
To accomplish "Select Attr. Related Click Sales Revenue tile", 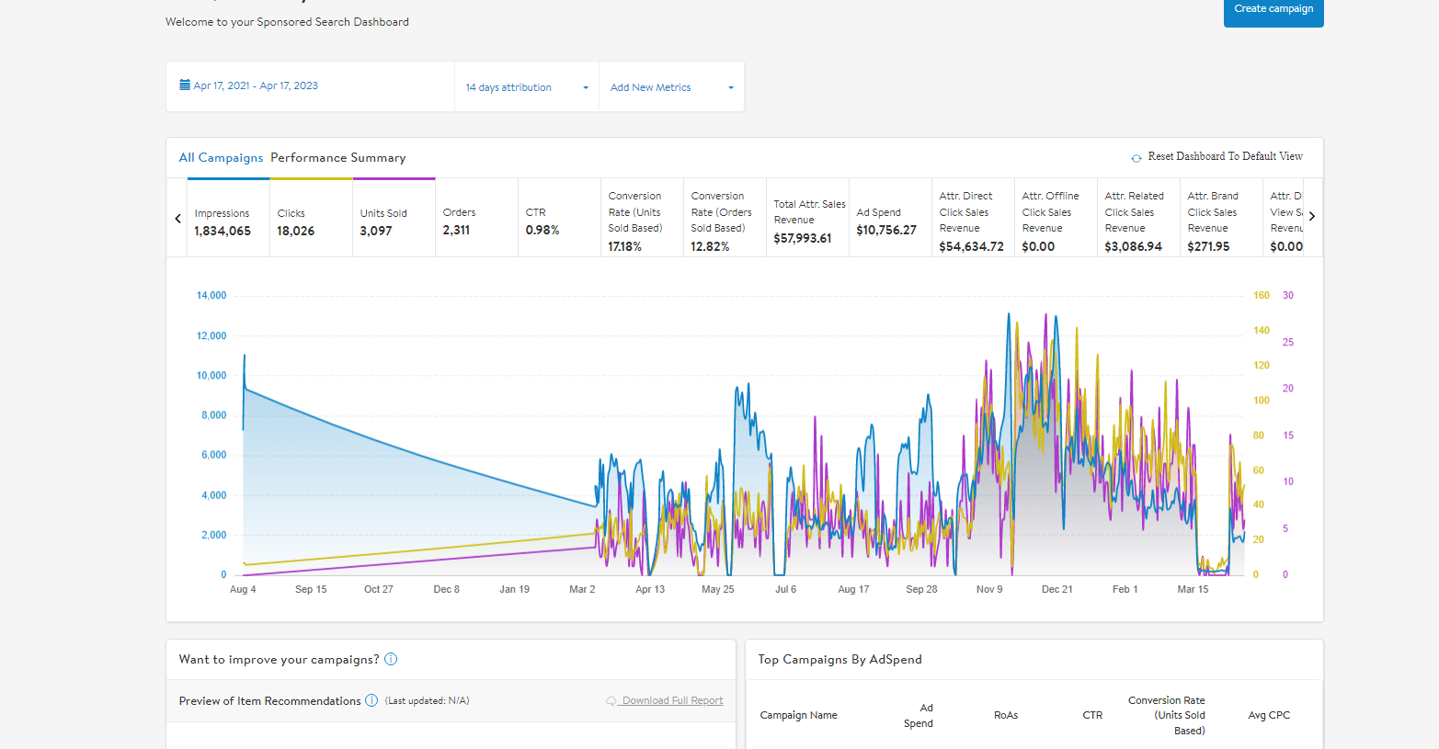I will (x=1138, y=218).
